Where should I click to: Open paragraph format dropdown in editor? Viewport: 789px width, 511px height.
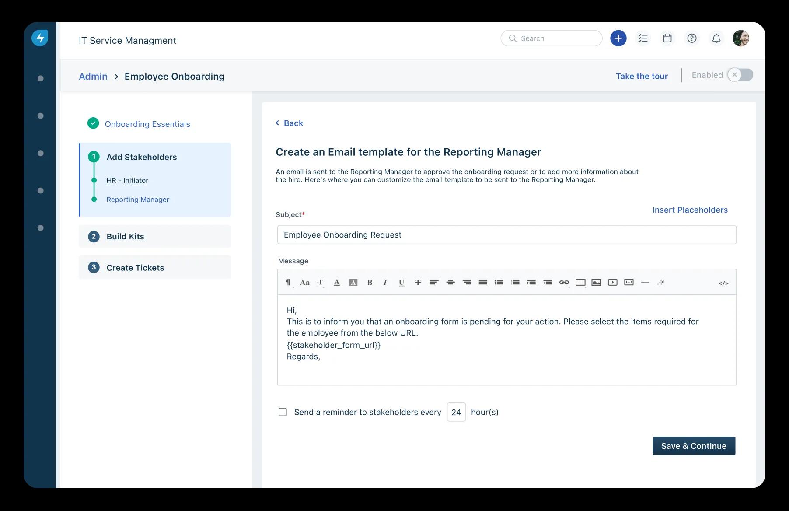coord(288,283)
